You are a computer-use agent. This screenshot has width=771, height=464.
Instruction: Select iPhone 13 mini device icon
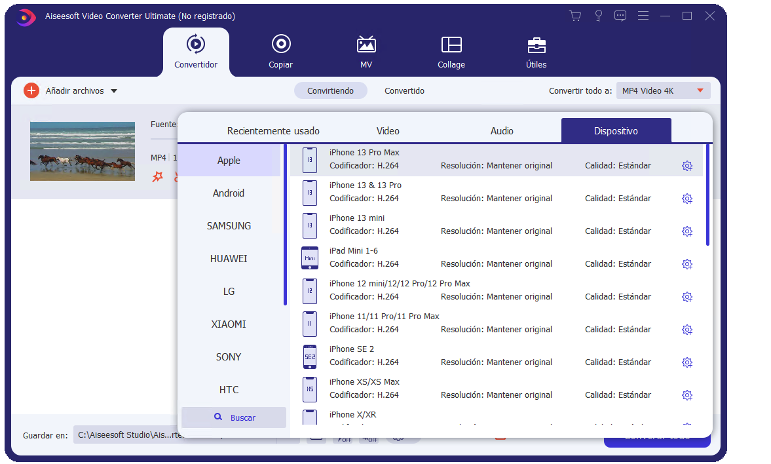coord(310,225)
